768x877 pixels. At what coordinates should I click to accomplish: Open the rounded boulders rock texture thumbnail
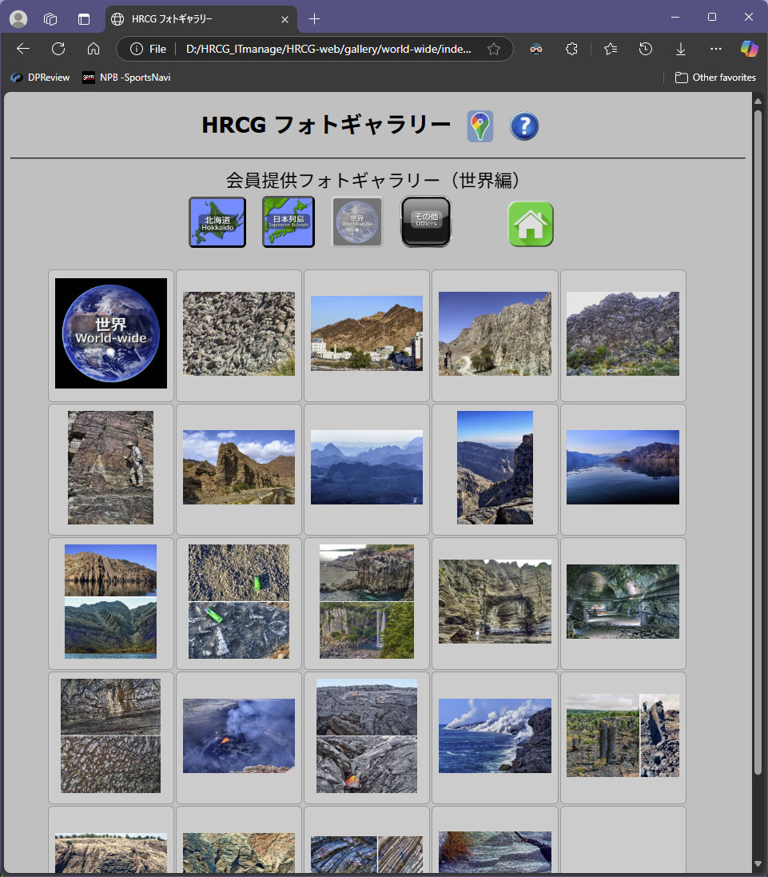point(239,333)
